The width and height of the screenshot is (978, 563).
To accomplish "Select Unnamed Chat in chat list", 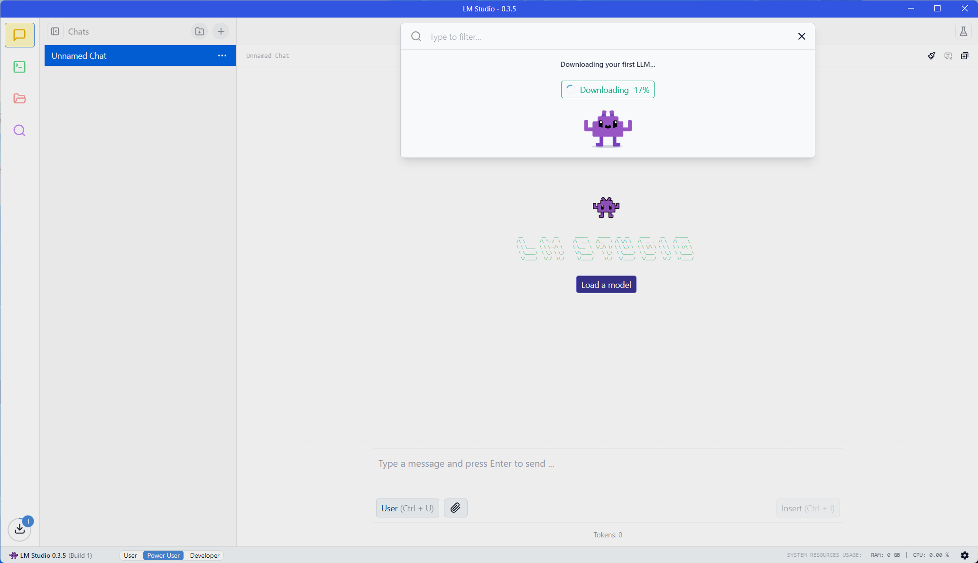I will coord(140,55).
